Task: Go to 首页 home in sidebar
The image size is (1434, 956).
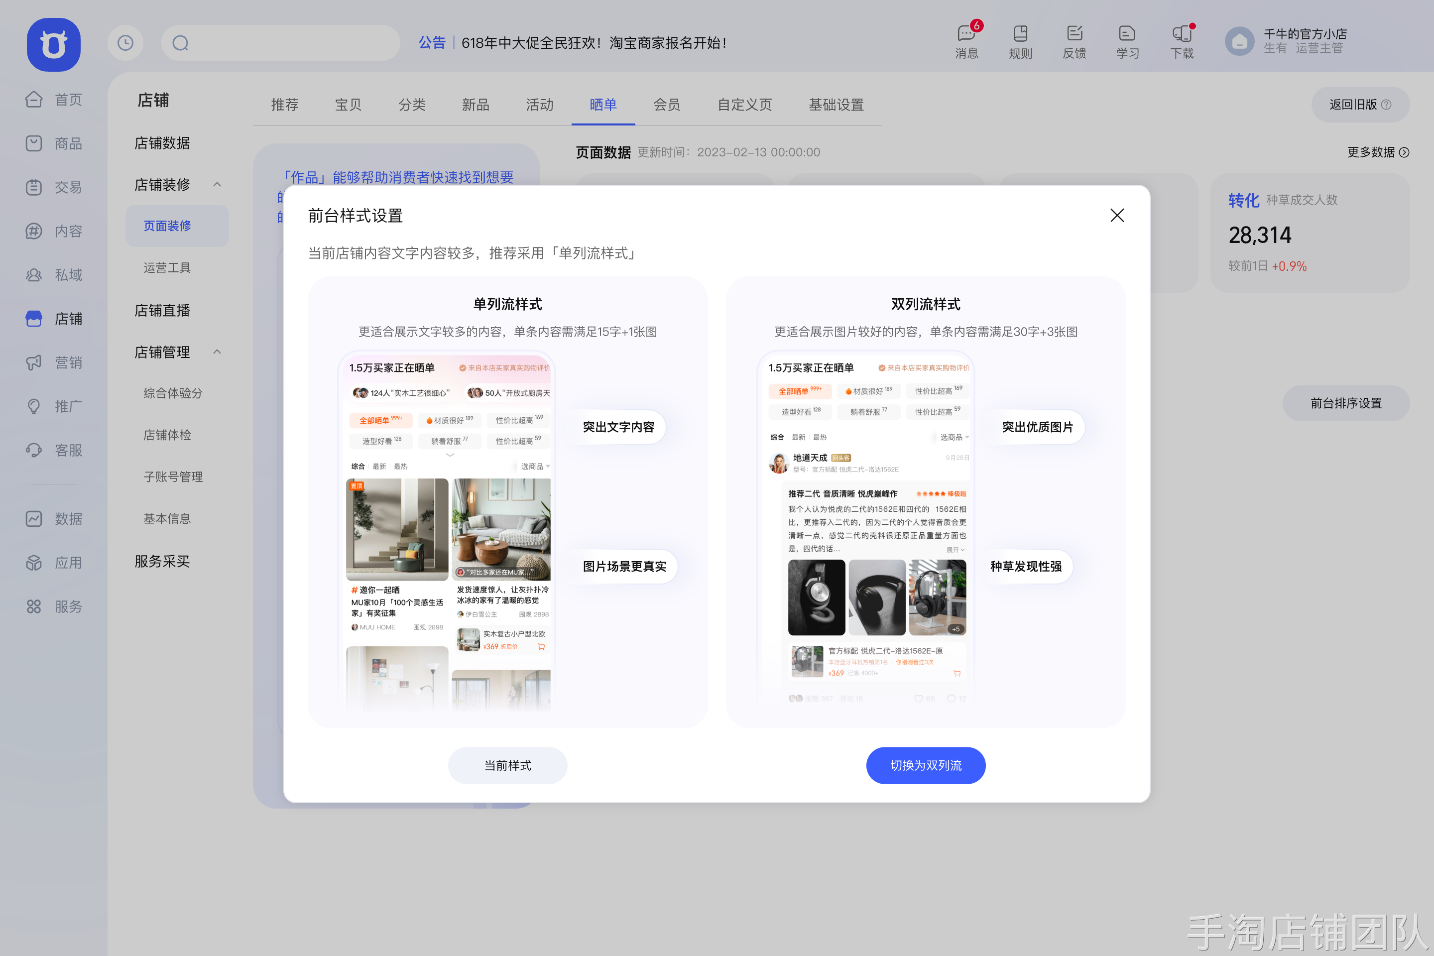Action: coord(54,100)
